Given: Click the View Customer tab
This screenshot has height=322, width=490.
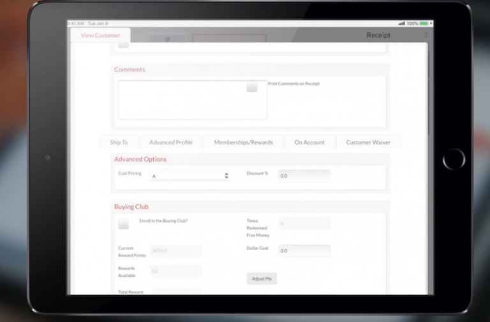Looking at the screenshot, I should tap(100, 36).
